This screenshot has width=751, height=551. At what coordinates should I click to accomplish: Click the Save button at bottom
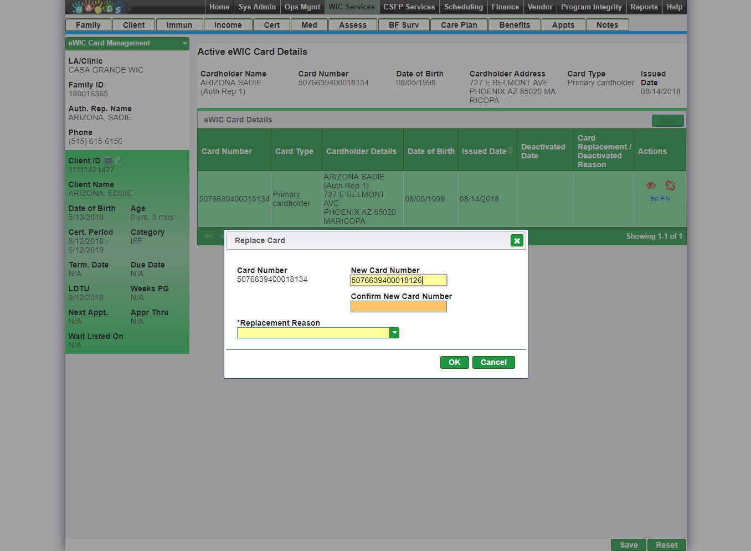point(629,545)
